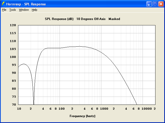165x123 pixels.
Task: Click the 120 dB axis value
Action: [x=13, y=25]
